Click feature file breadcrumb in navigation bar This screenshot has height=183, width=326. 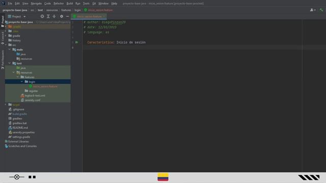click(x=98, y=10)
